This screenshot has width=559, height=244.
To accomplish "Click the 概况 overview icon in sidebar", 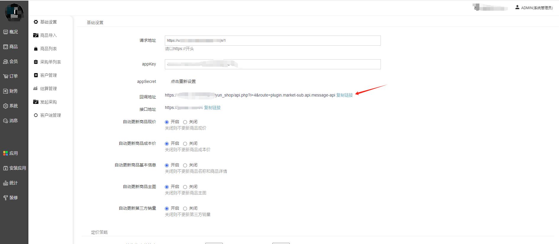I will [x=6, y=32].
